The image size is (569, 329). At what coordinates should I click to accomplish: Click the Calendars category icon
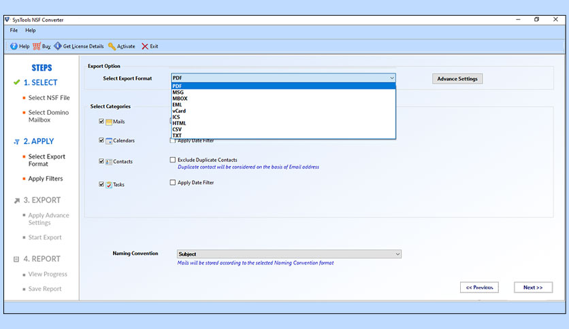(x=109, y=141)
